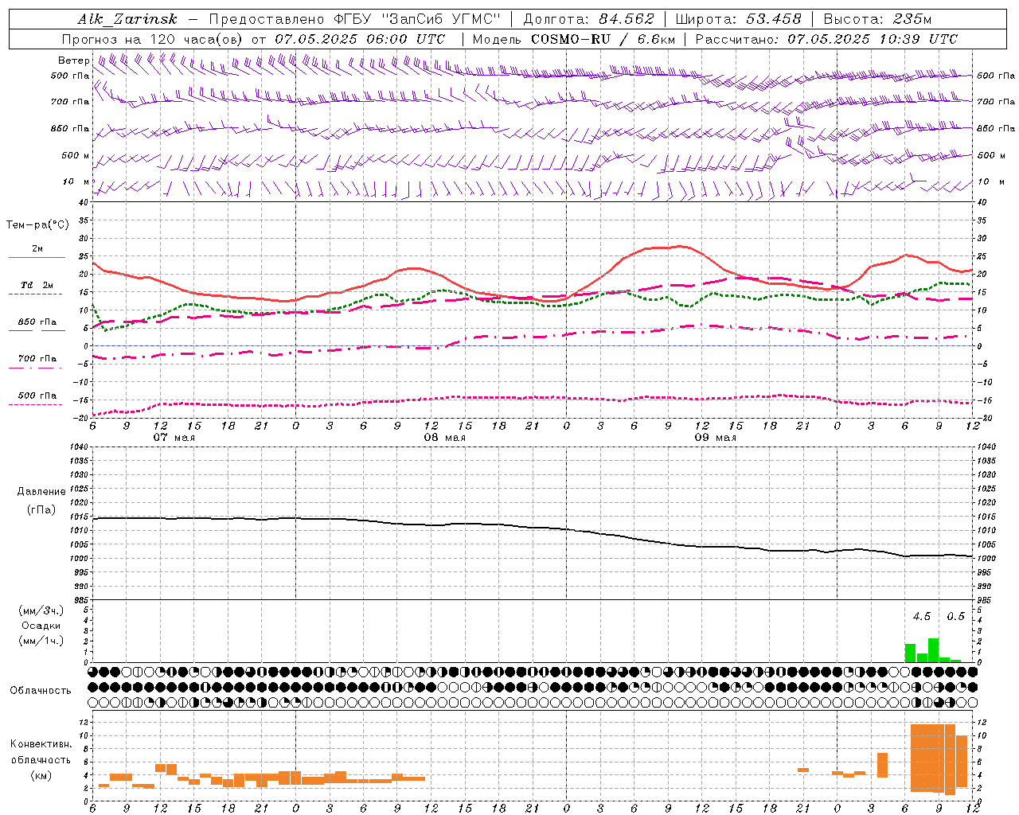The width and height of the screenshot is (1019, 815).
Task: Select the 'Прогноз на 120 часа(ов)' forecast start text
Action: (154, 39)
